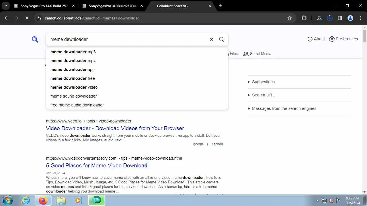Open Windows Explorer folder on taskbar
Viewport: 367px width, 206px height.
[61, 200]
